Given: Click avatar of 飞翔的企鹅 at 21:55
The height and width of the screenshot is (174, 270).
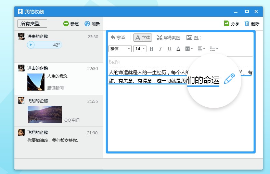Looking at the screenshot, I should click(x=21, y=101).
